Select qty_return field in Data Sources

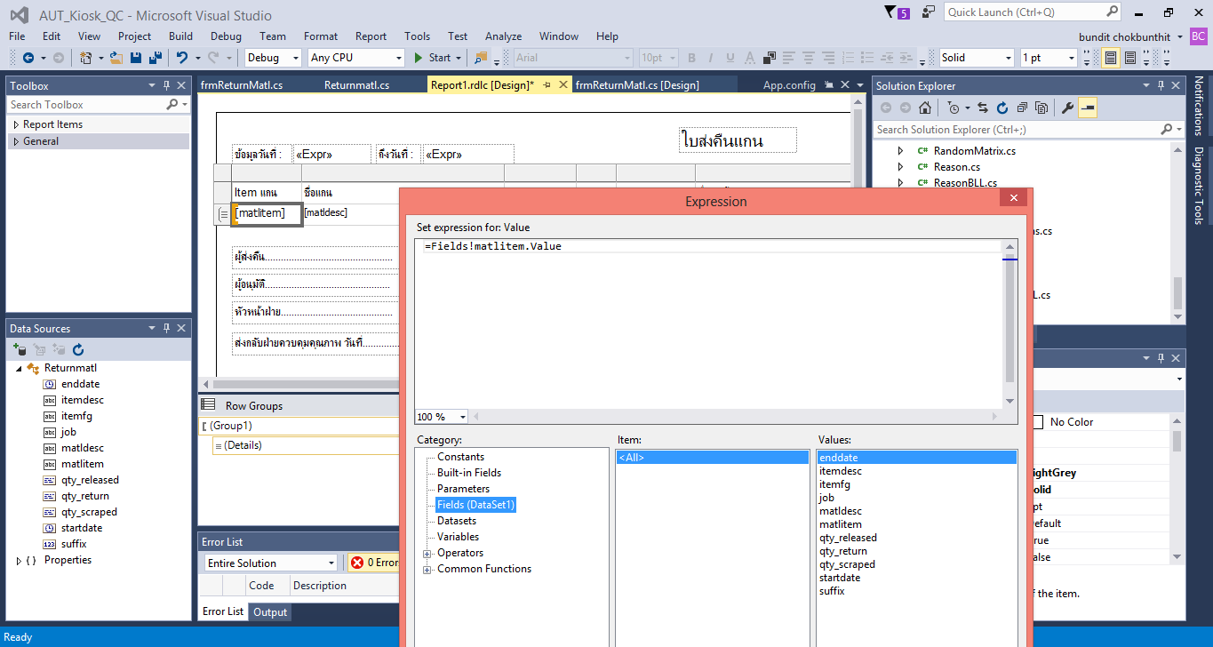click(85, 496)
